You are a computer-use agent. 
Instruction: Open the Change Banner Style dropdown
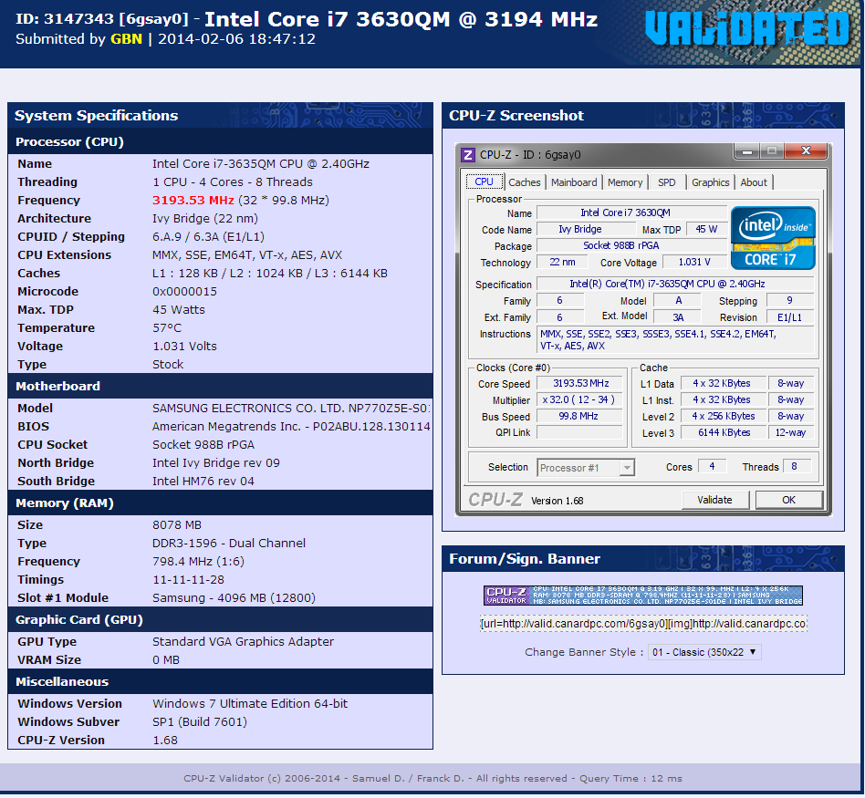(x=704, y=652)
